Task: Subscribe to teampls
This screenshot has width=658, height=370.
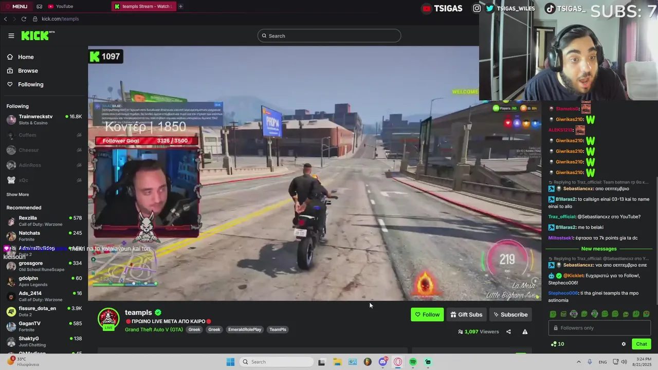Action: point(510,314)
